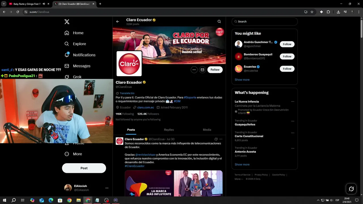Open more options on Jul 30 post

[x=221, y=139]
